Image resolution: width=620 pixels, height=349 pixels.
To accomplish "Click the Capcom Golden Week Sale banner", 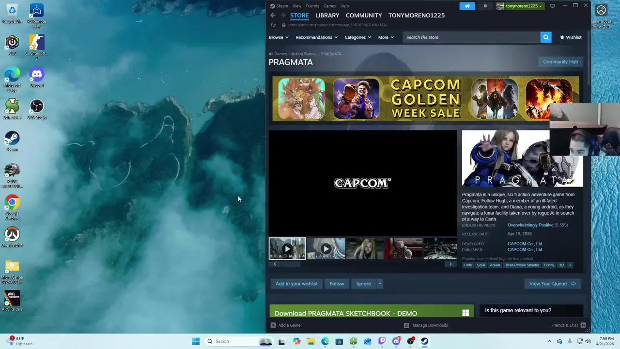I will coord(426,99).
